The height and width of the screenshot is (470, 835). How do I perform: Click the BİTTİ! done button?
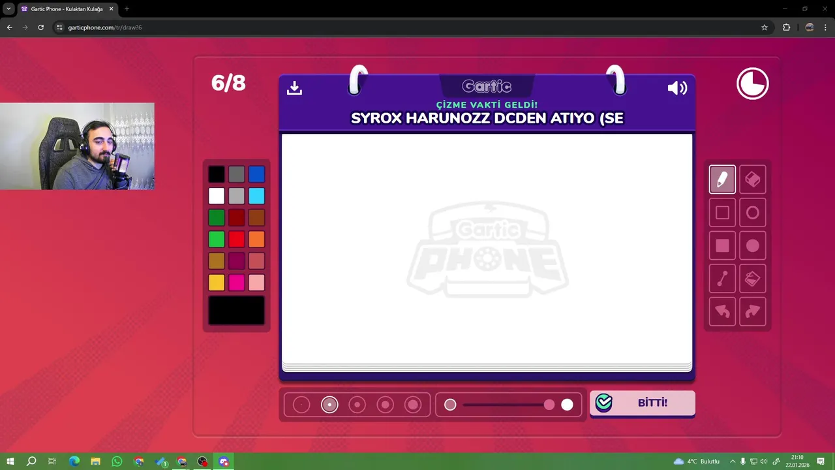click(643, 403)
